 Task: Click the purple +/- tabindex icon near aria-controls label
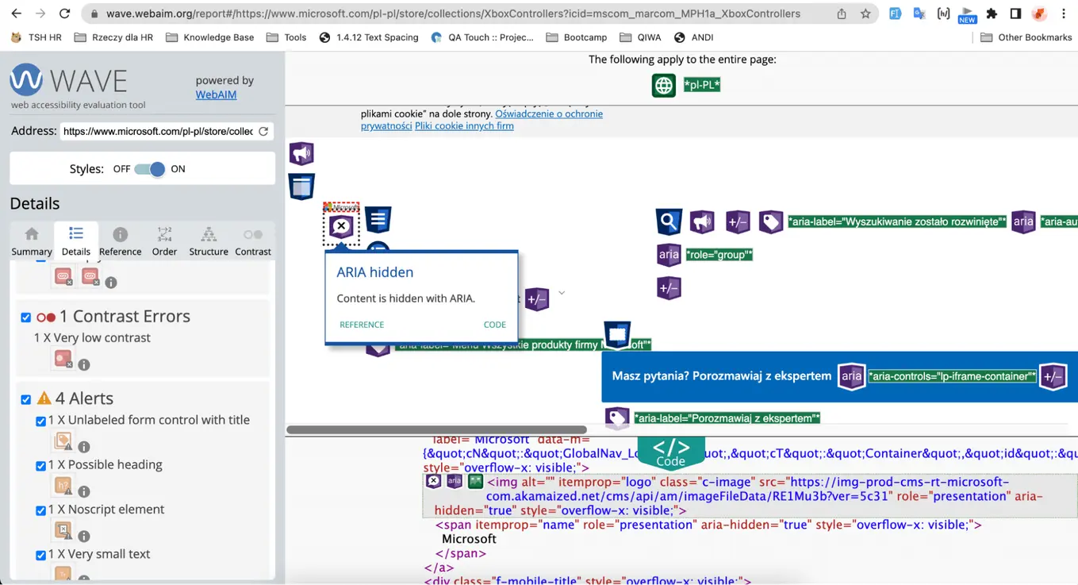pyautogui.click(x=1053, y=376)
